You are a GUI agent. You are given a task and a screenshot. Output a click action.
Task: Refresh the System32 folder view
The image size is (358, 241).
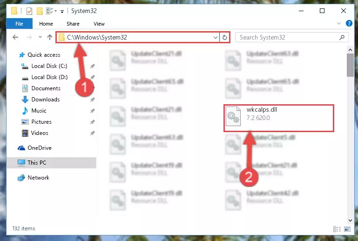pyautogui.click(x=225, y=37)
